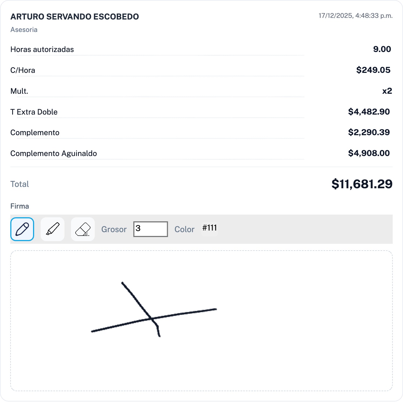Click the Color label text
Viewport: 403px width, 402px height.
pos(184,229)
